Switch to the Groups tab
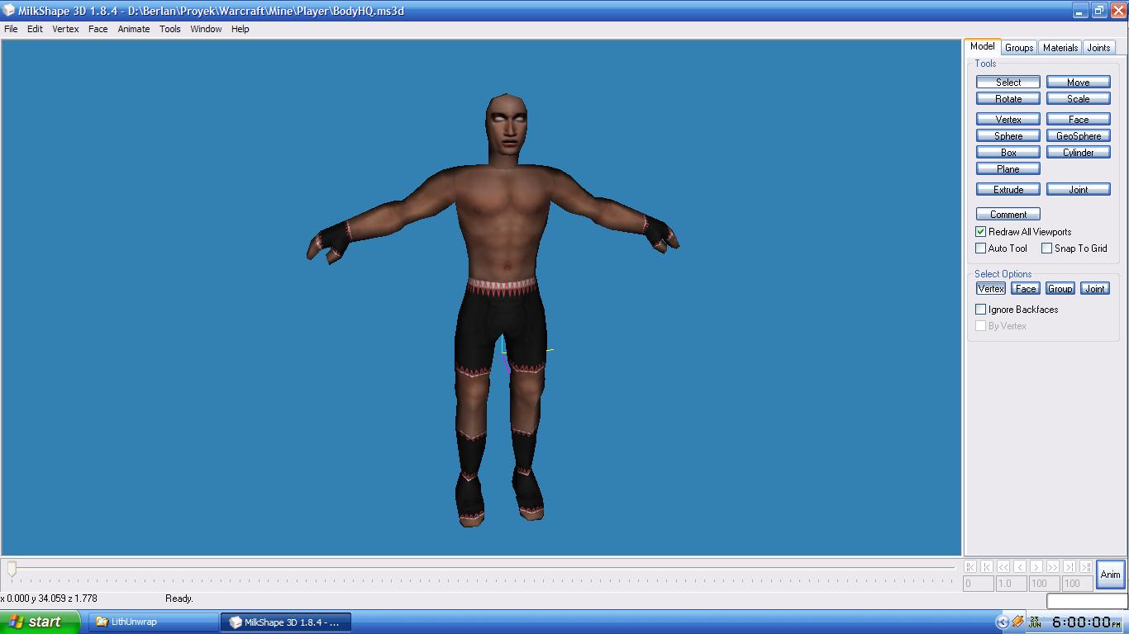 (1019, 48)
